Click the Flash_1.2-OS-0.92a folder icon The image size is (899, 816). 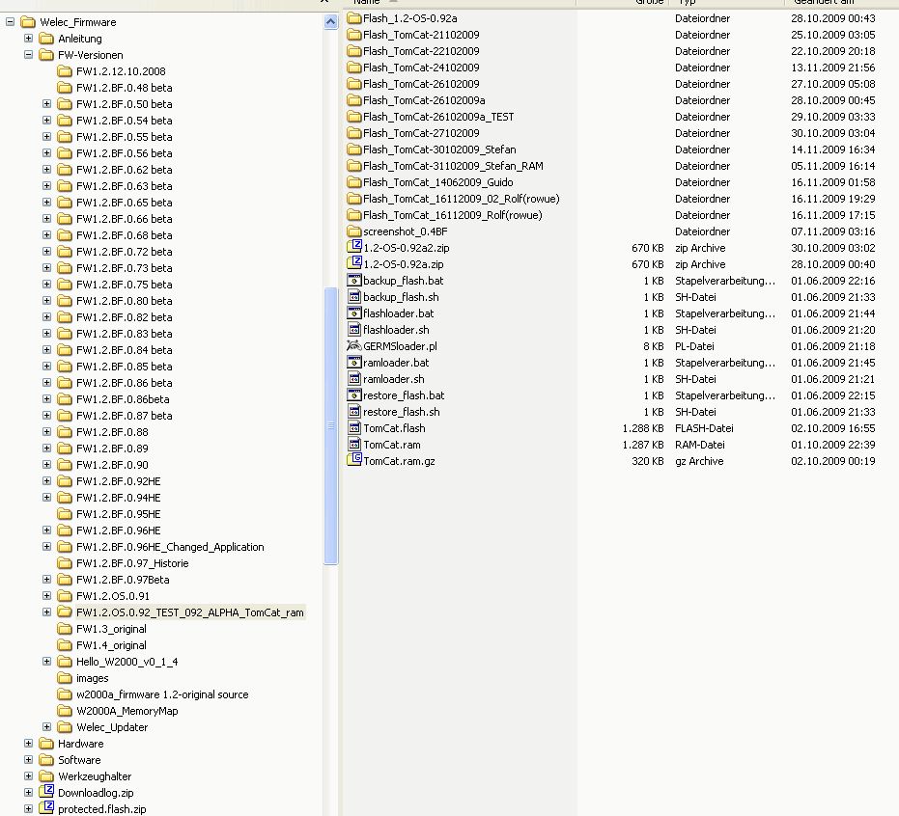point(354,18)
